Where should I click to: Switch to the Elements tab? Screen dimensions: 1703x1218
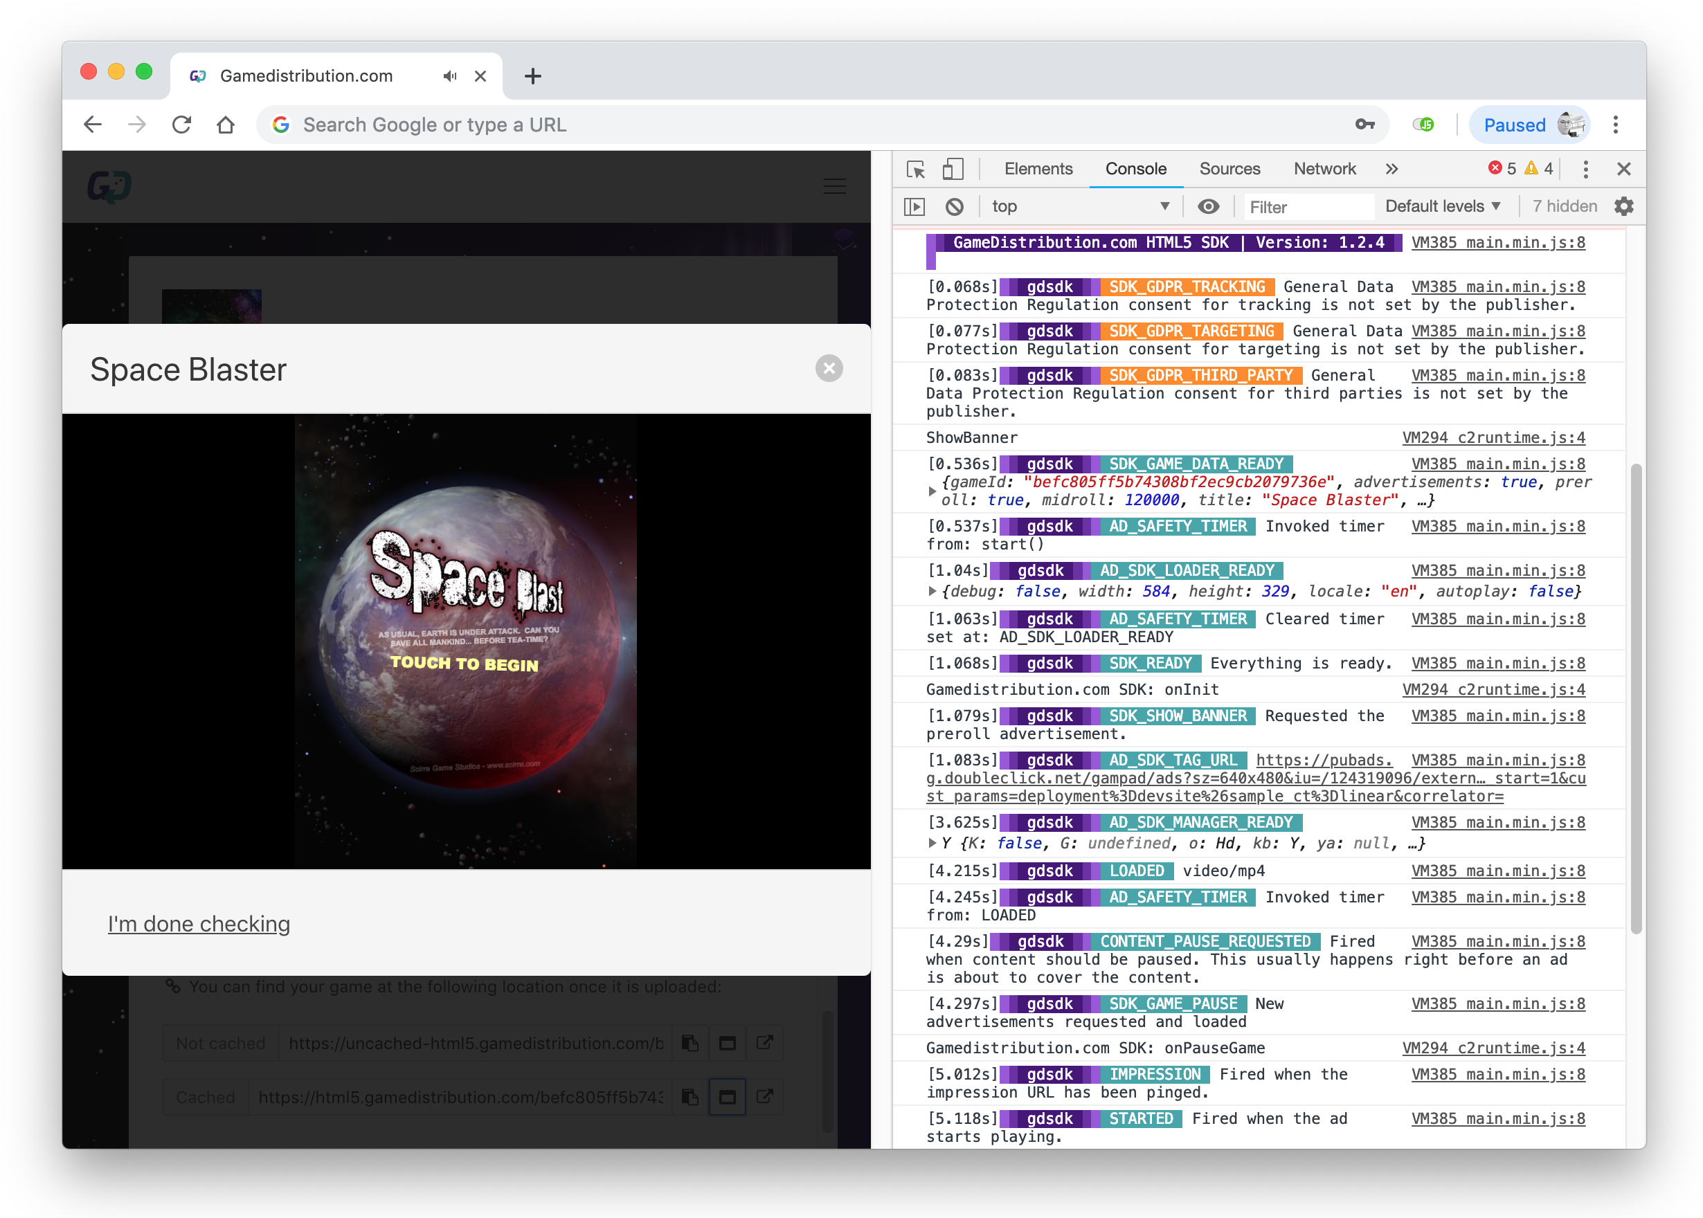[x=1038, y=169]
